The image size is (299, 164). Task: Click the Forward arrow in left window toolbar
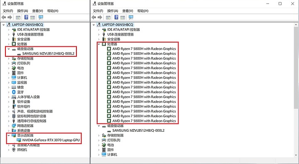(10, 17)
